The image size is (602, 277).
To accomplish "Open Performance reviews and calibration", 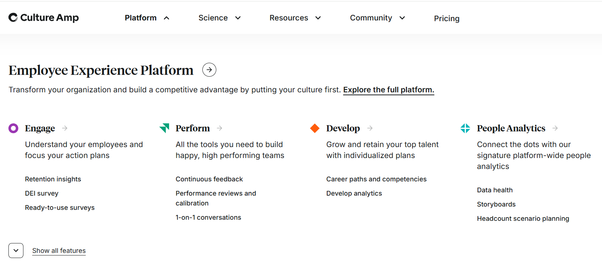I will pyautogui.click(x=216, y=198).
